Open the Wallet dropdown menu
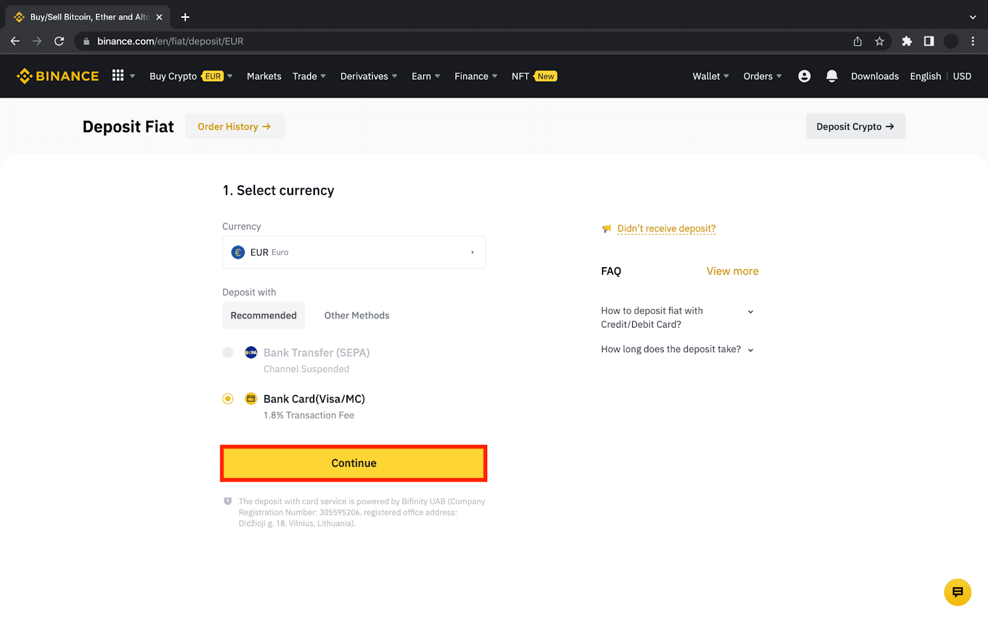 click(x=710, y=76)
